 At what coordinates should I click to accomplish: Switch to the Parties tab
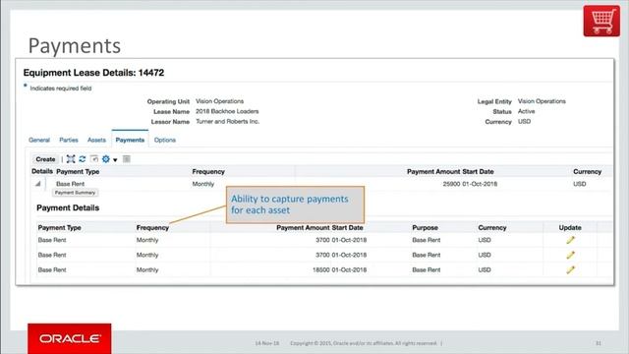pos(69,140)
